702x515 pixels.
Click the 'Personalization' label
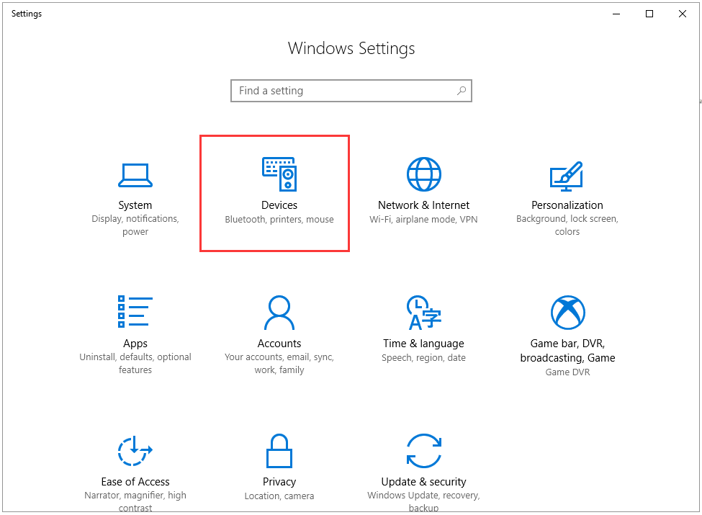[567, 205]
